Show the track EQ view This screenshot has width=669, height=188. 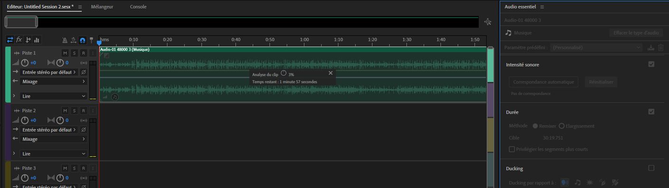tap(37, 40)
